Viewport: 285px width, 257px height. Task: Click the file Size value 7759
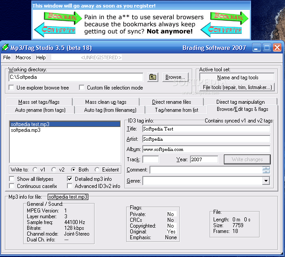[238, 225]
